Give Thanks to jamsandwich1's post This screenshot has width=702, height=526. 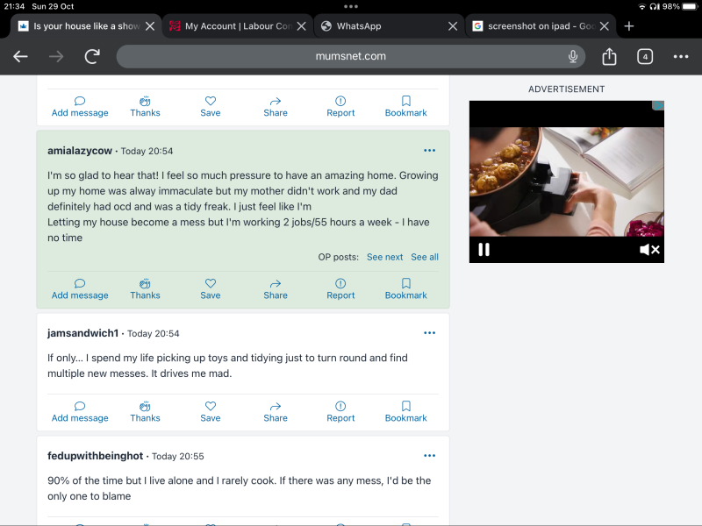tap(145, 411)
